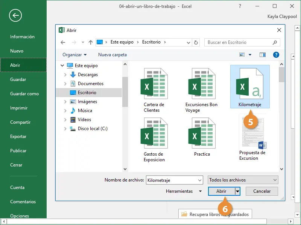Open the Abrir button dropdown arrow
The image size is (301, 225).
237,191
